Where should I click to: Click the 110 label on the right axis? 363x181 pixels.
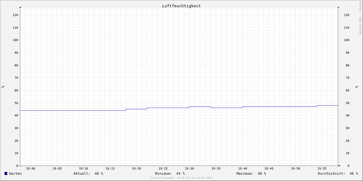(347, 27)
